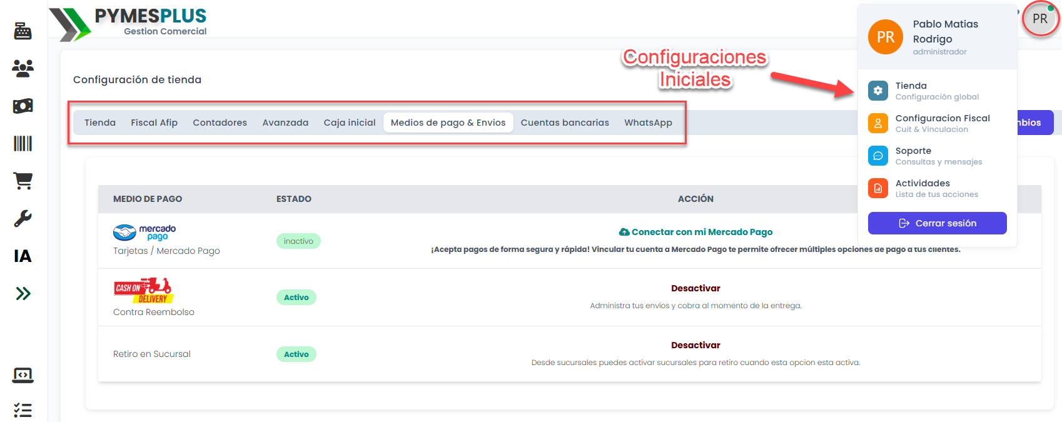1062x422 pixels.
Task: Open the barcode products icon in sidebar
Action: pos(23,143)
